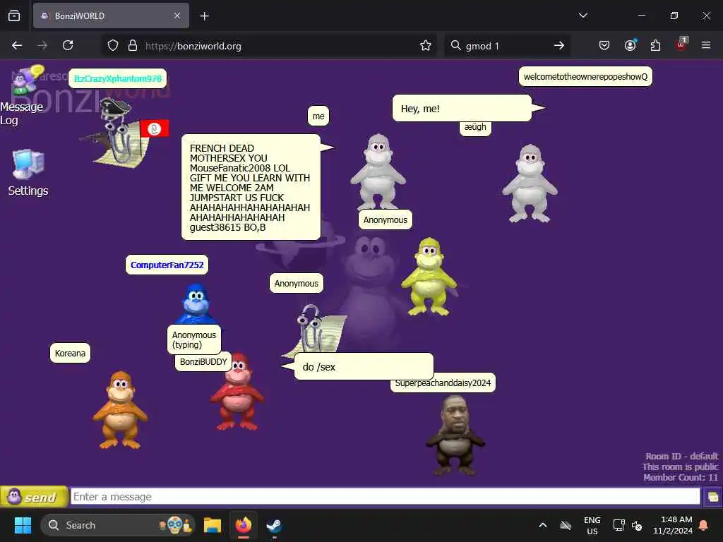
Task: Click the Member Count: 11 text
Action: coord(681,478)
